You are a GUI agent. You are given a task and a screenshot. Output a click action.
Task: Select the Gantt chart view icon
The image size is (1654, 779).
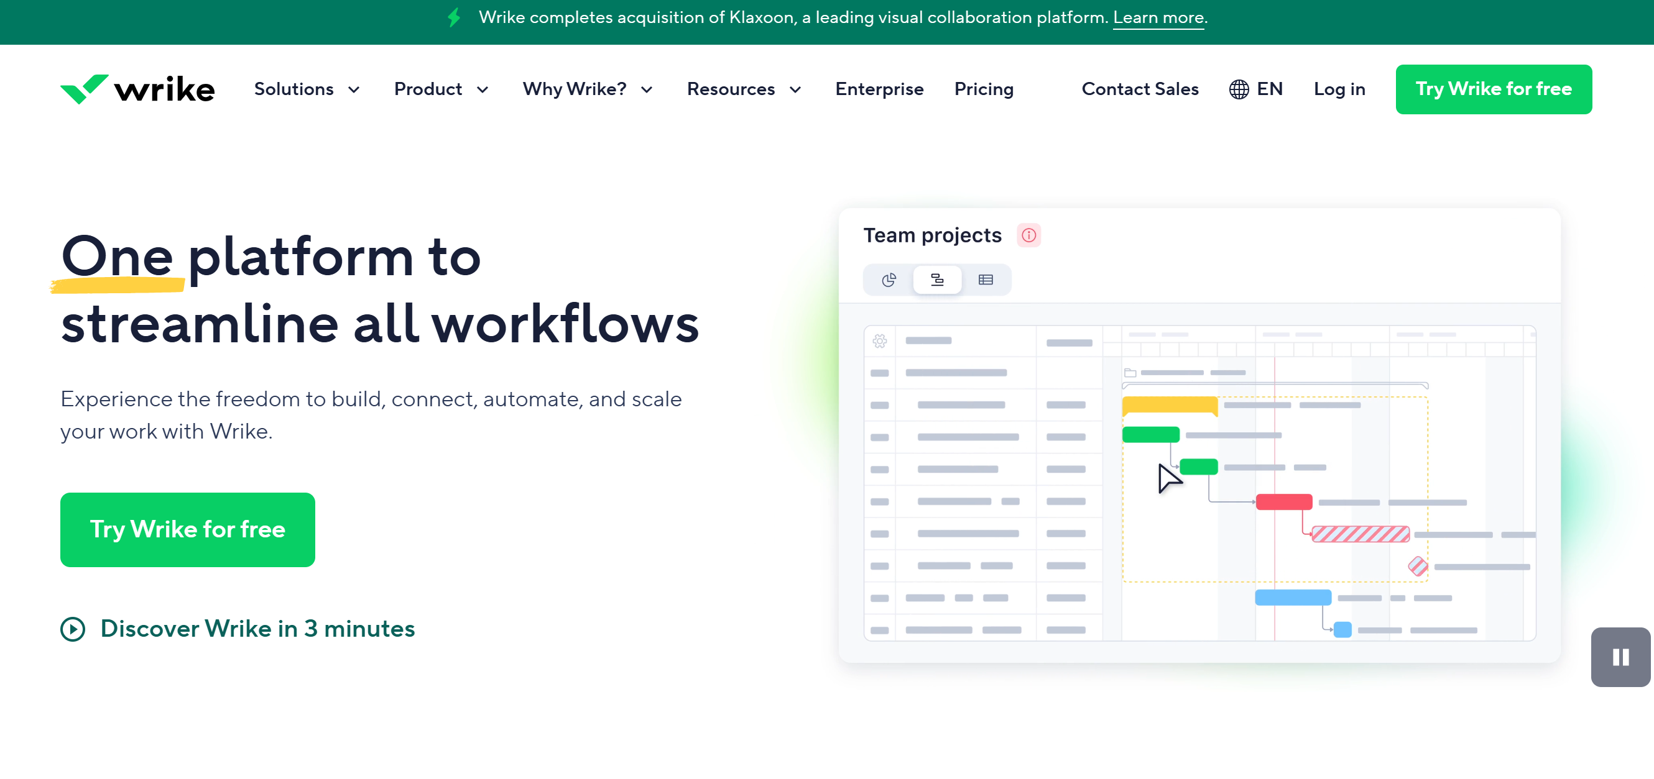(x=937, y=280)
